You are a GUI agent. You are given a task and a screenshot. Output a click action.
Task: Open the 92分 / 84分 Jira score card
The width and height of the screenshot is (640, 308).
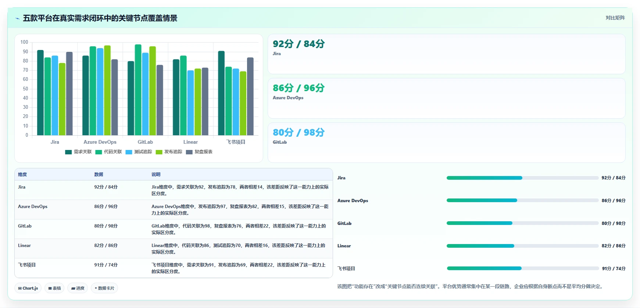click(446, 54)
